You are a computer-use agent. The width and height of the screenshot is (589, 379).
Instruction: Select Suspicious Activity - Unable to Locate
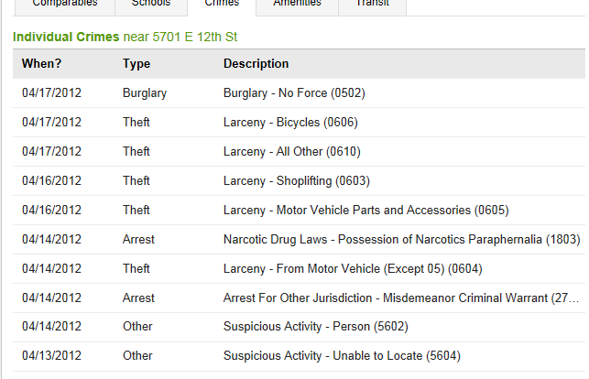342,356
